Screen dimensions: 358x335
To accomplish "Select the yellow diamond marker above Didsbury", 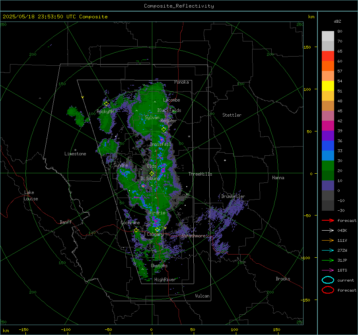I will tap(152, 174).
